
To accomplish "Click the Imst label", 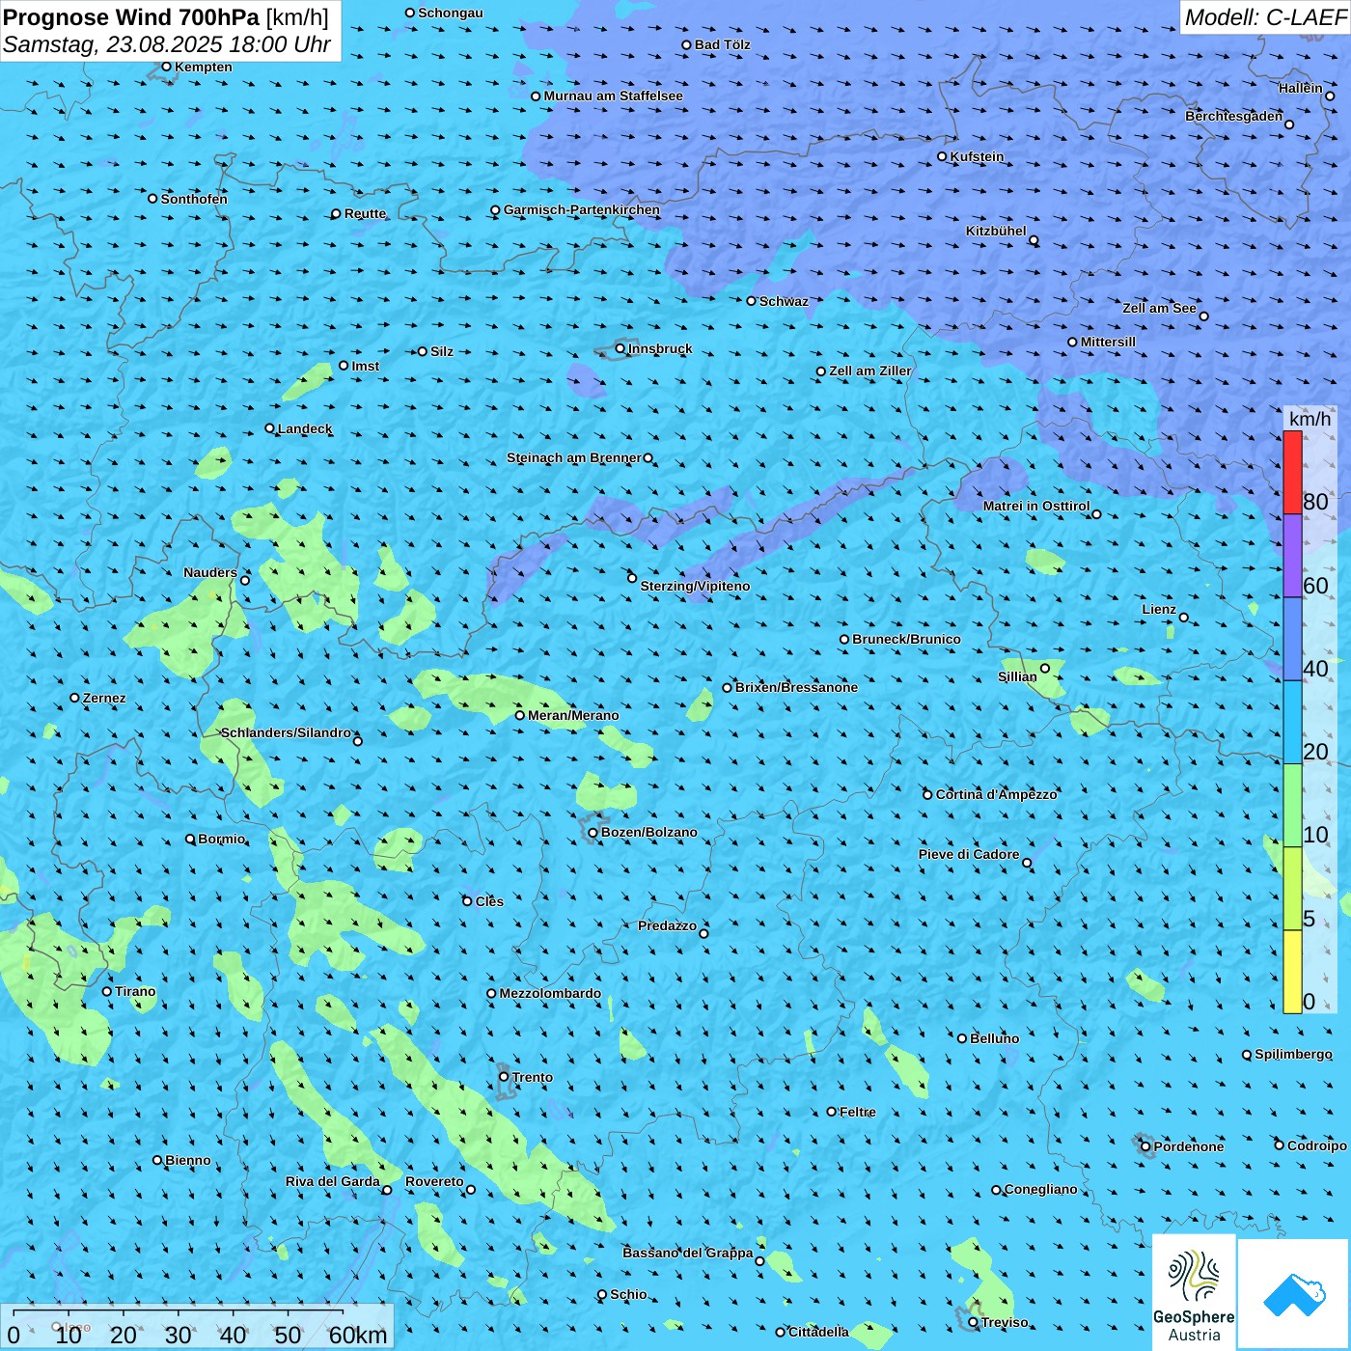I will 366,366.
